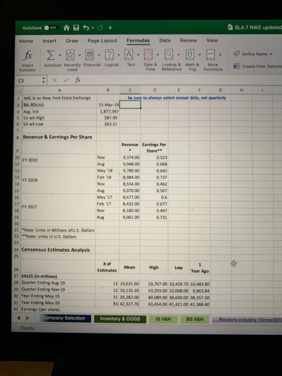Click the Revenue value 9,374.00
The width and height of the screenshot is (282, 376).
click(x=130, y=157)
